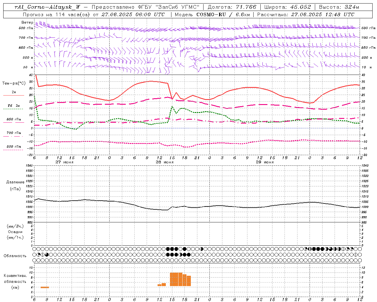Click the Конвективн. convective cloud label

[15, 276]
